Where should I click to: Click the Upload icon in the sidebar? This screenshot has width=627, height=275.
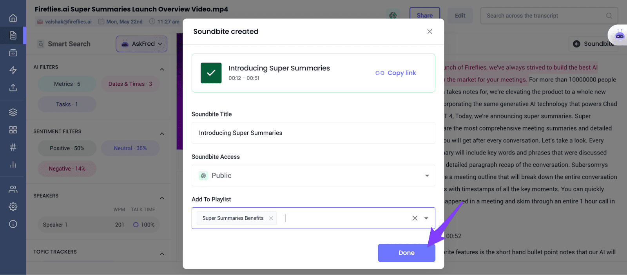(x=13, y=88)
